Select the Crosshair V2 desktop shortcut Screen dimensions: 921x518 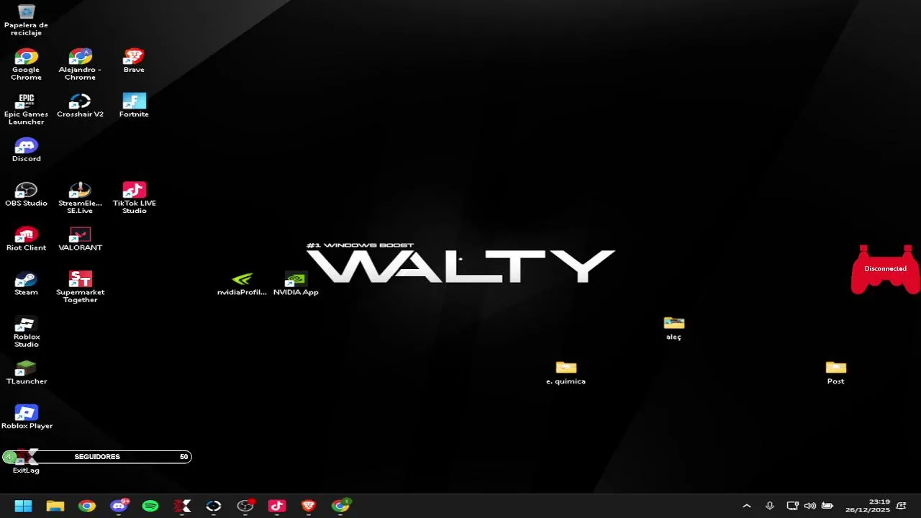tap(80, 106)
